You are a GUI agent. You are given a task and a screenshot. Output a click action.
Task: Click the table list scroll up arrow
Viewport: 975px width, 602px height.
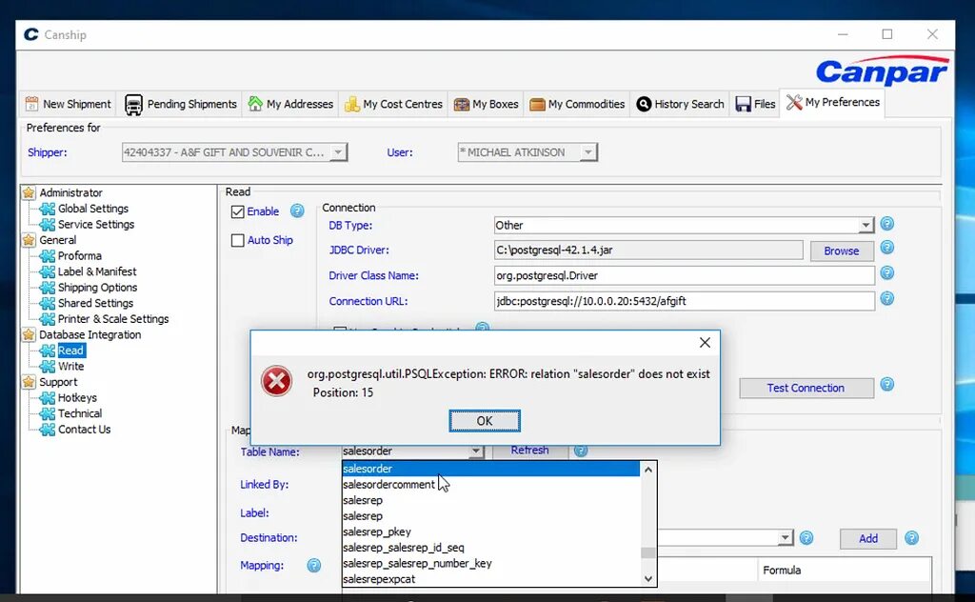647,470
